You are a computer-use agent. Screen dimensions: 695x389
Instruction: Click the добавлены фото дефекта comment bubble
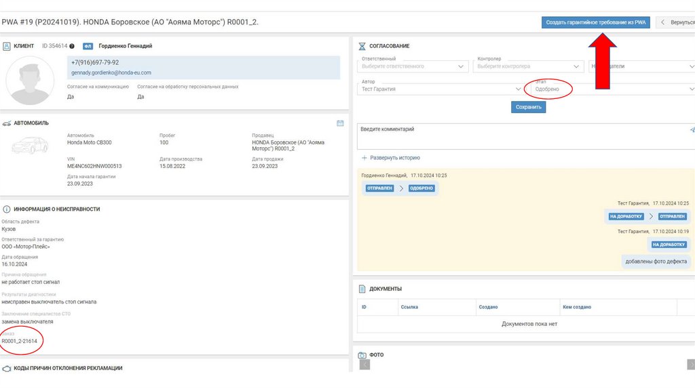(656, 262)
